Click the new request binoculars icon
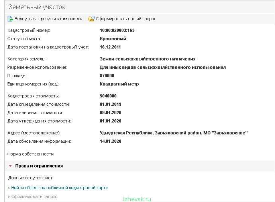Screen dimensions: 275x202 (x=91, y=19)
